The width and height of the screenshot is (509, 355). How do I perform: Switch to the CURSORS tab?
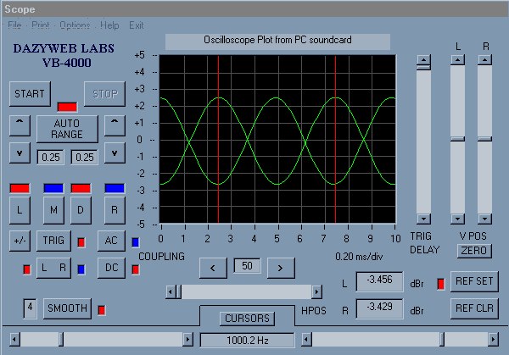tap(246, 319)
